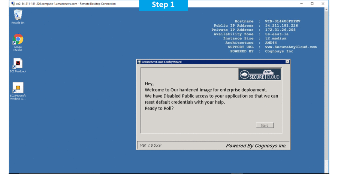Click the 'Cognosys Inc' powered-by value
This screenshot has width=338, height=174.
point(279,51)
